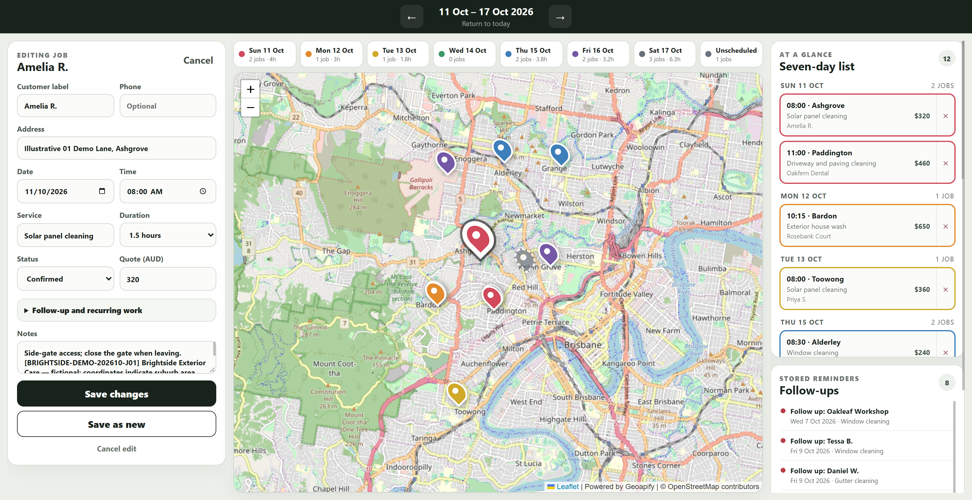Filter to Wed 14 Oct tab
972x500 pixels.
coord(464,54)
